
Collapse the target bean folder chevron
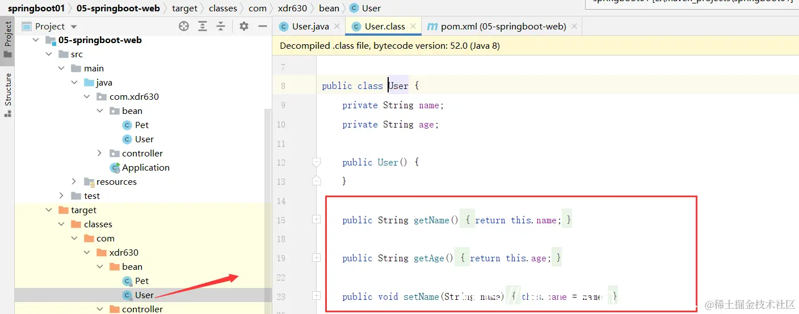pos(99,267)
